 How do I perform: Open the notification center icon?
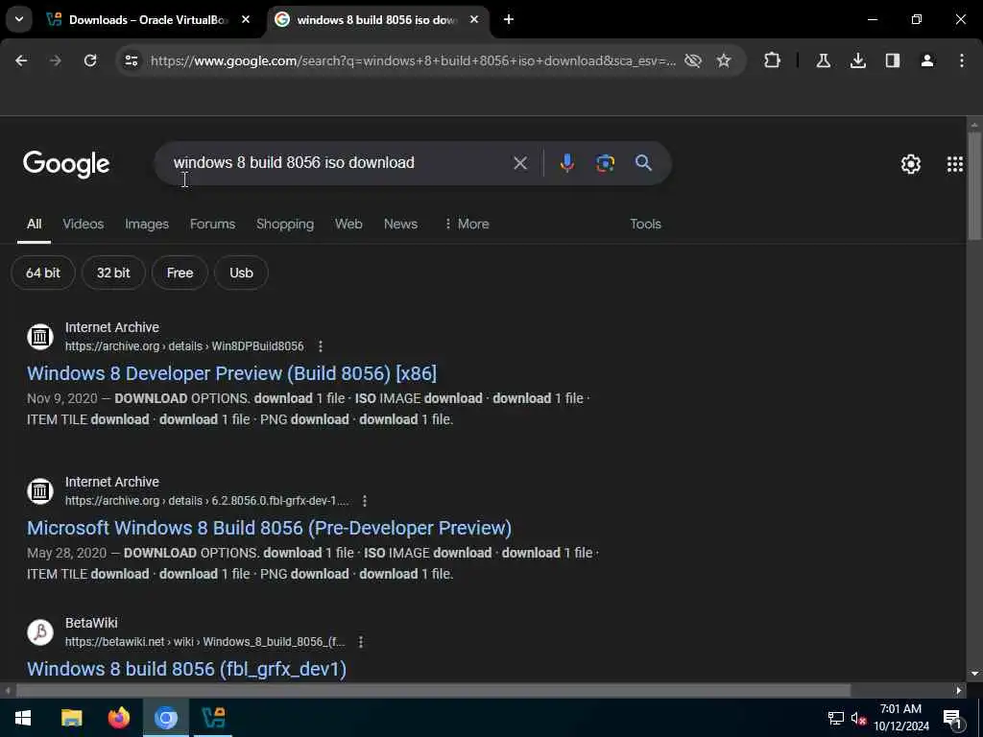pos(952,718)
